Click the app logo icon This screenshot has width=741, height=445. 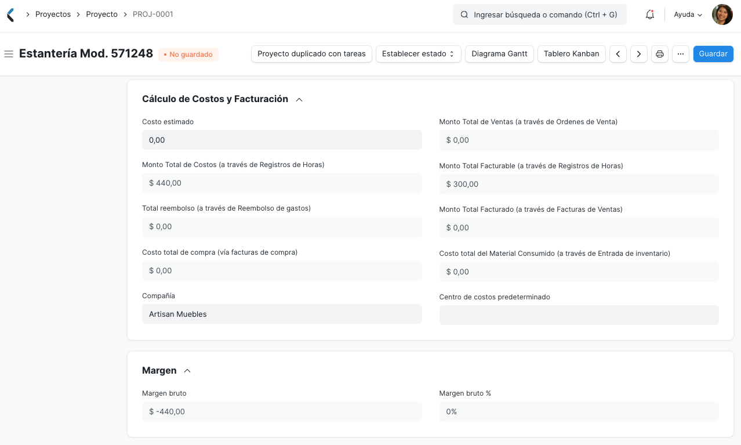tap(10, 15)
